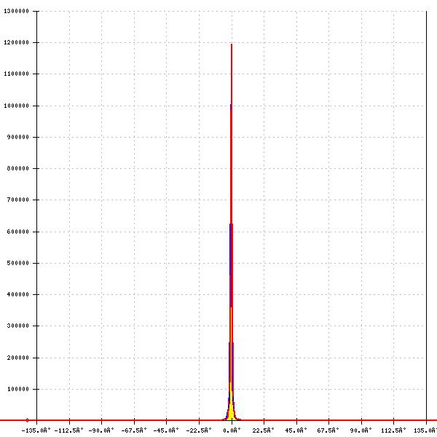Click the 800000 y-axis label
This screenshot has height=437, width=437.
pyautogui.click(x=18, y=168)
